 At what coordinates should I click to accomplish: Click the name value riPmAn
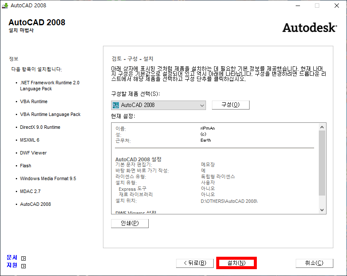point(208,128)
